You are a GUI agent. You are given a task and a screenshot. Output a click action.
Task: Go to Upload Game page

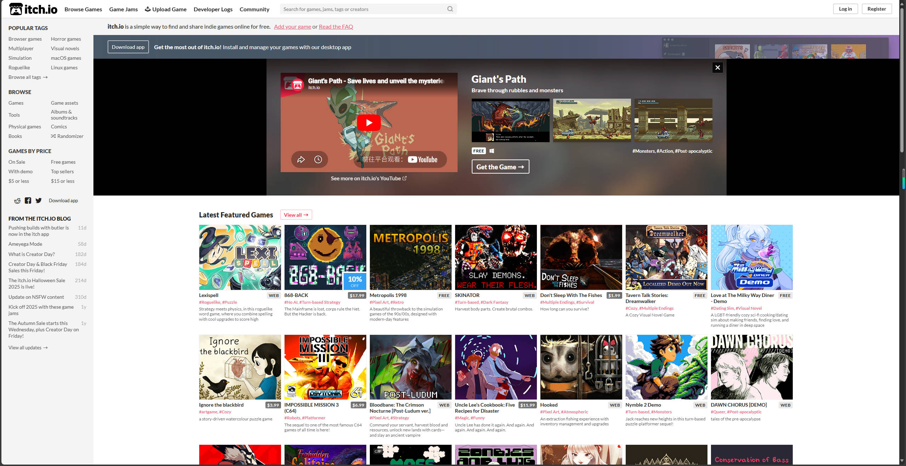pyautogui.click(x=166, y=9)
